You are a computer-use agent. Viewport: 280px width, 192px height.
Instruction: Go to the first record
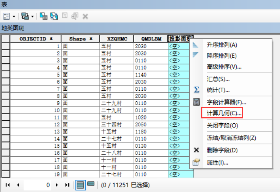(x=8, y=185)
